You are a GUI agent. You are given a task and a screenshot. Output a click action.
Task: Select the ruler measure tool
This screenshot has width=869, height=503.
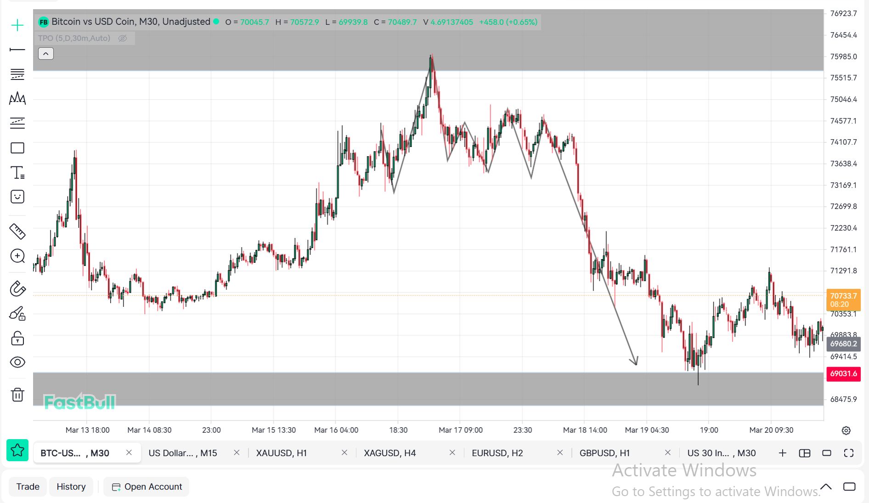pos(17,232)
